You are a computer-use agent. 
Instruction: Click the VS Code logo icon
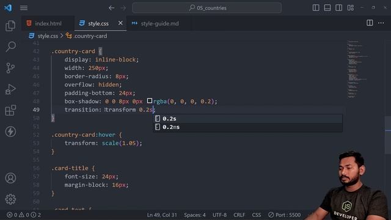8,8
